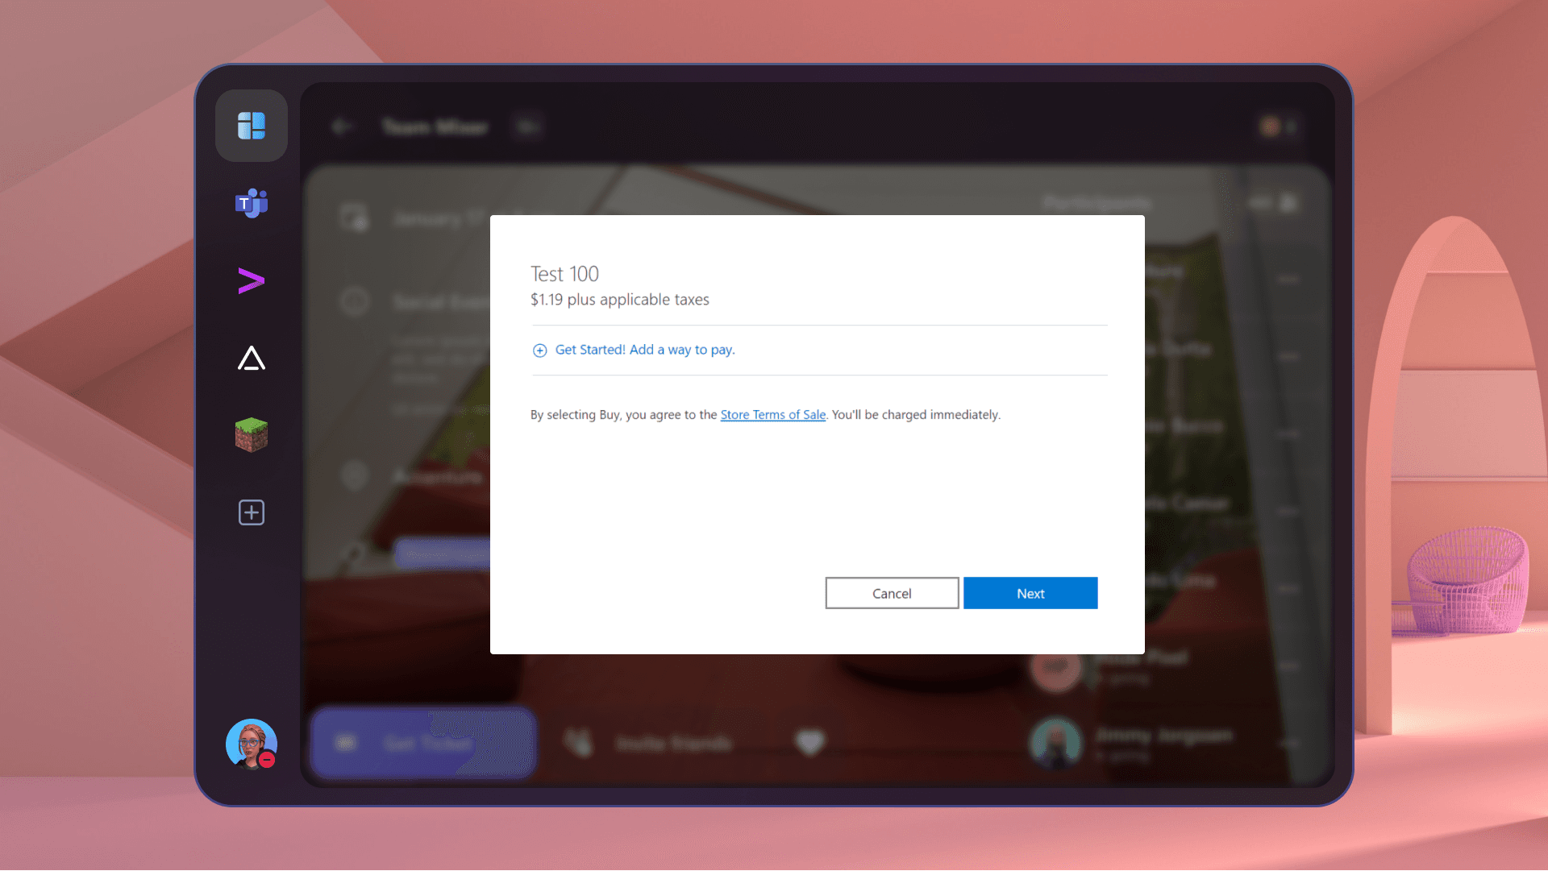
Task: Click the blurred back arrow near Team Mixer
Action: point(342,127)
